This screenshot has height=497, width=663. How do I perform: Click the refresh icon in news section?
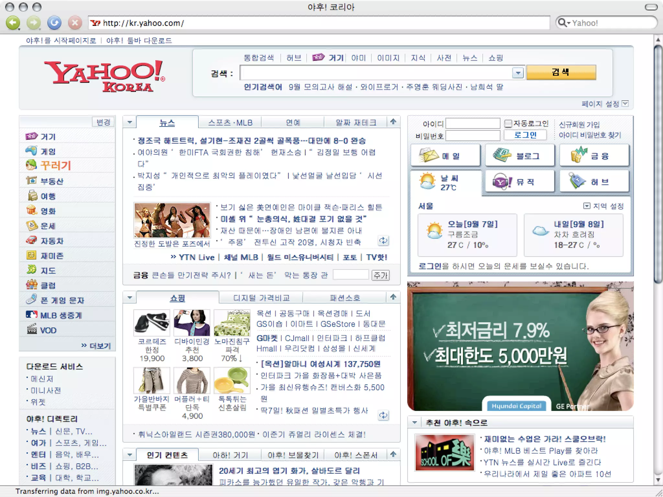[x=383, y=240]
